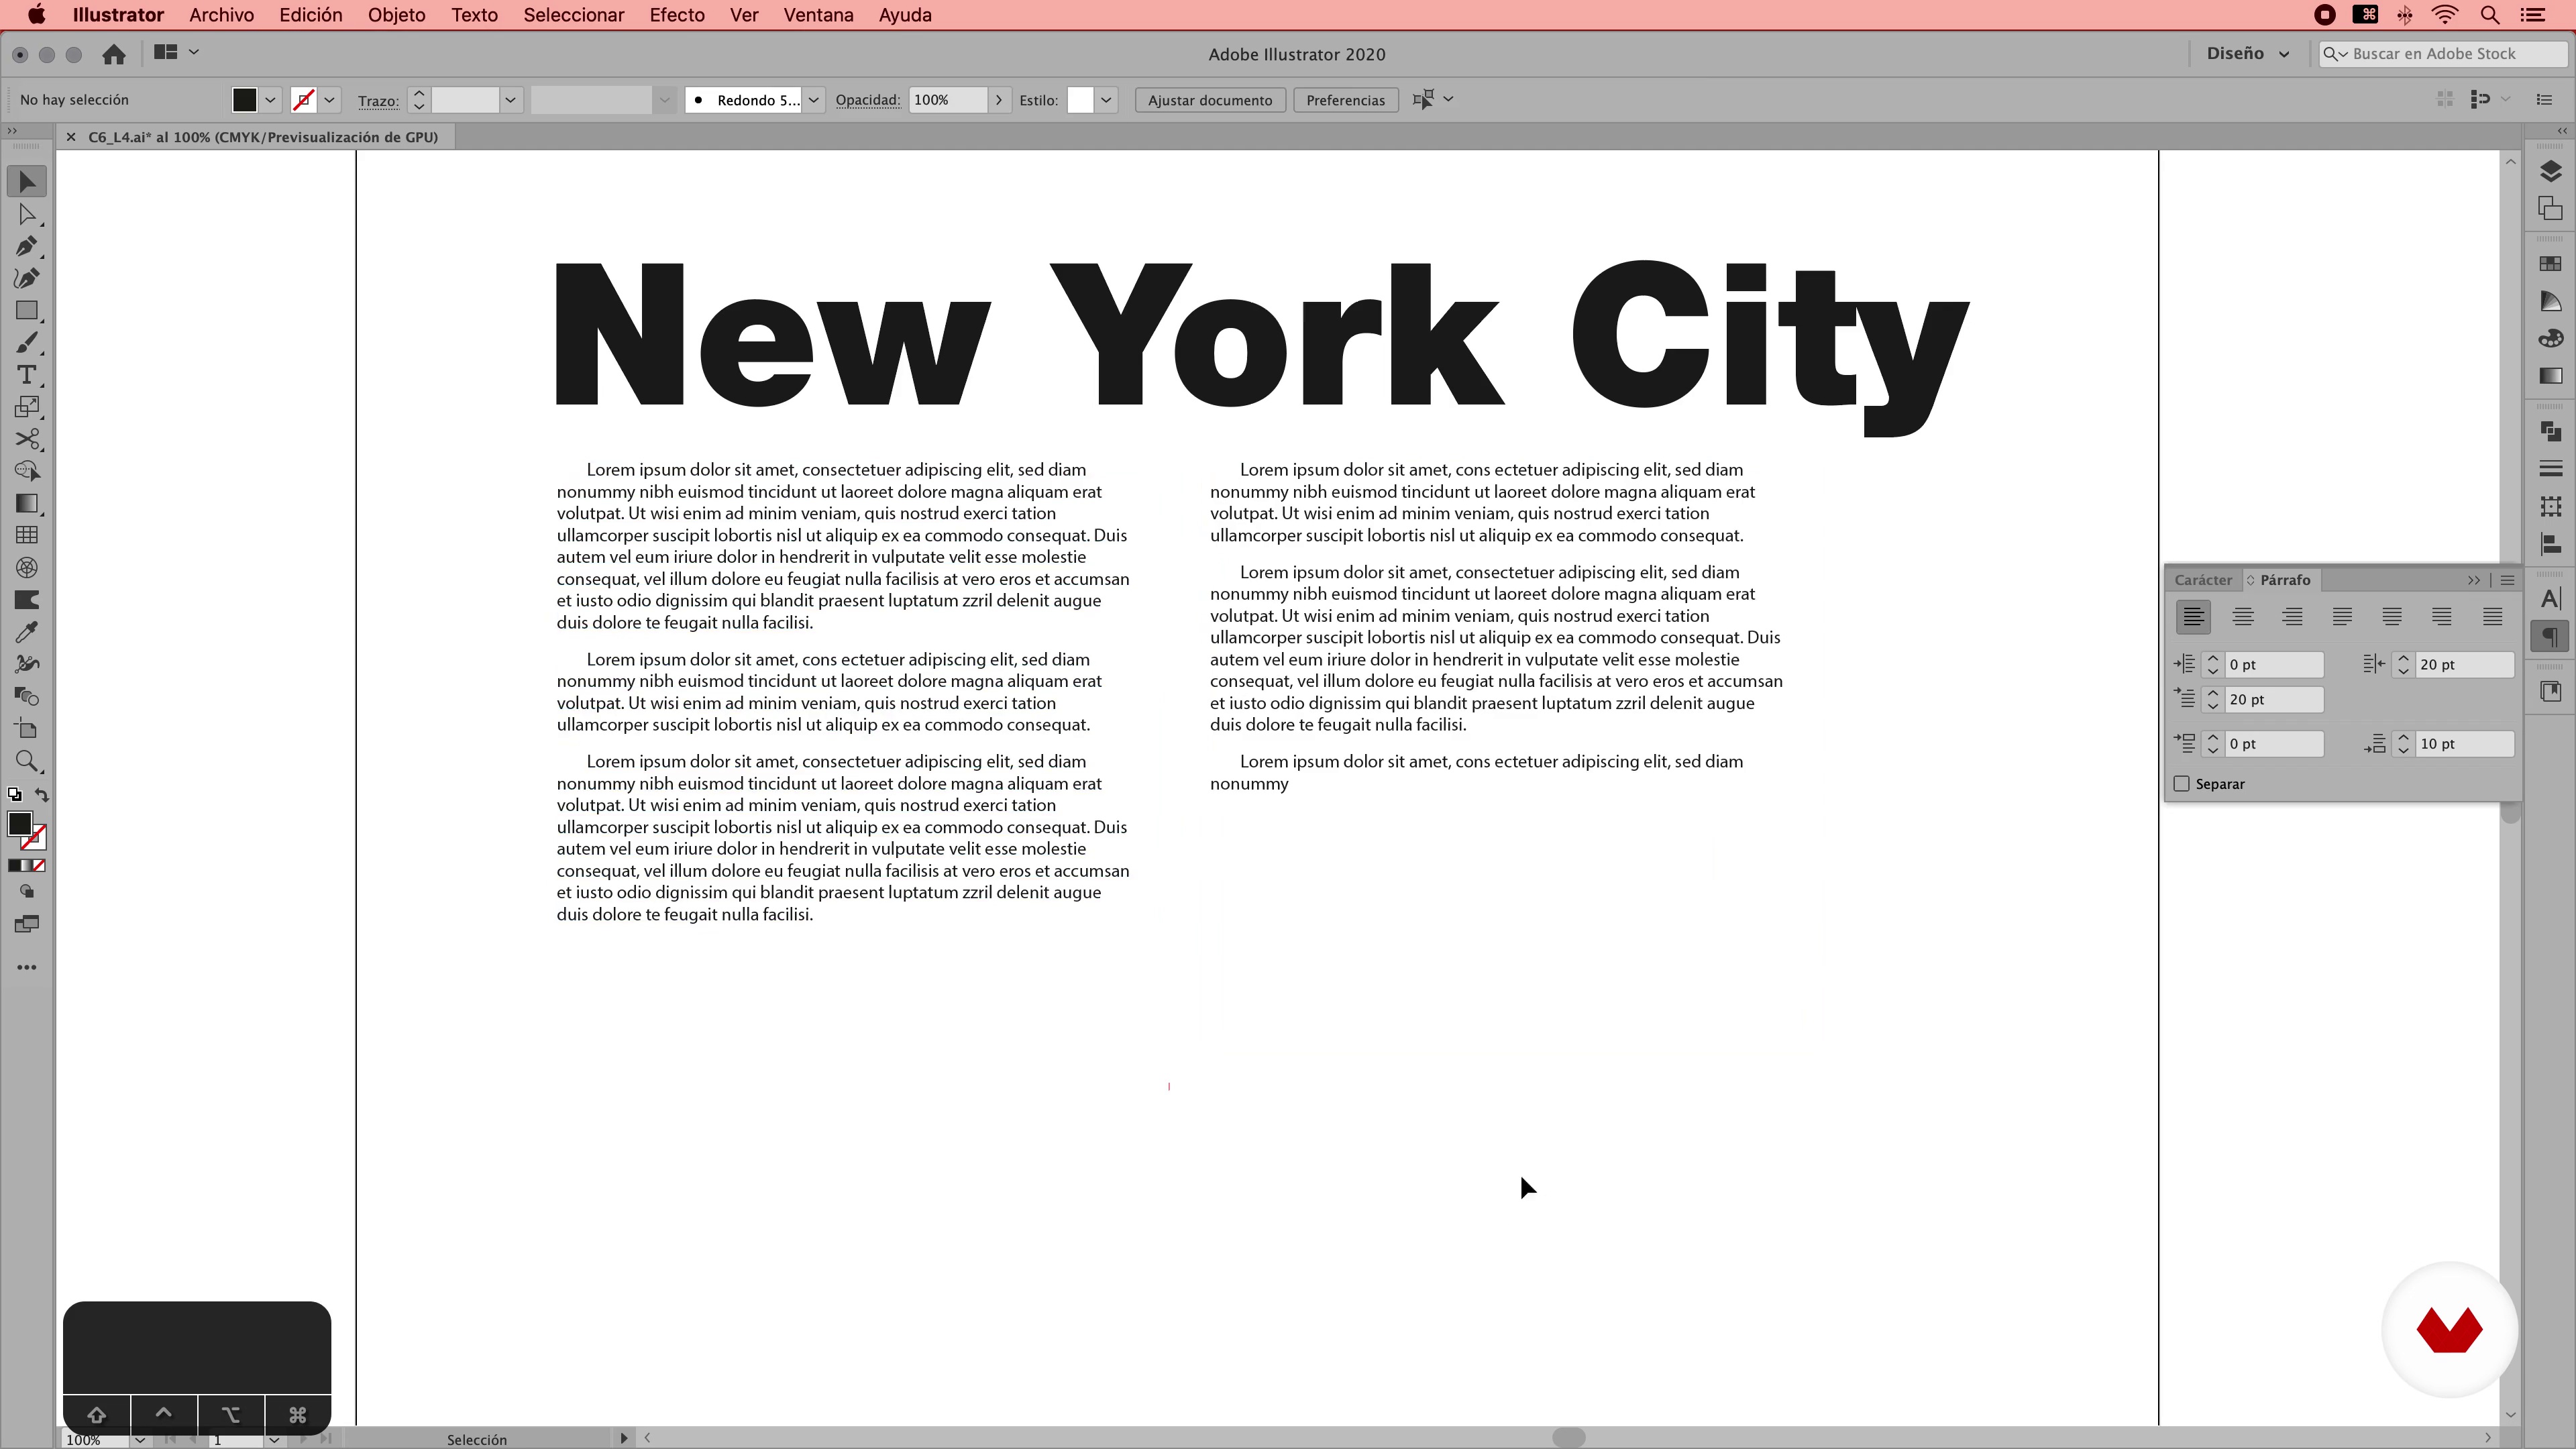
Task: Click Edit Toolbar three-dots button
Action: coord(27,967)
